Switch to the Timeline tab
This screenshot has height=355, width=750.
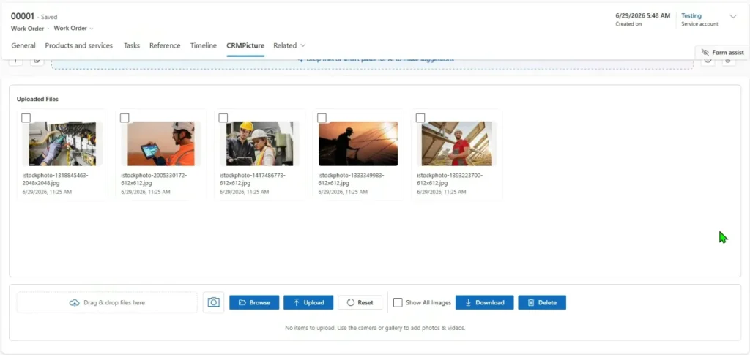click(204, 45)
